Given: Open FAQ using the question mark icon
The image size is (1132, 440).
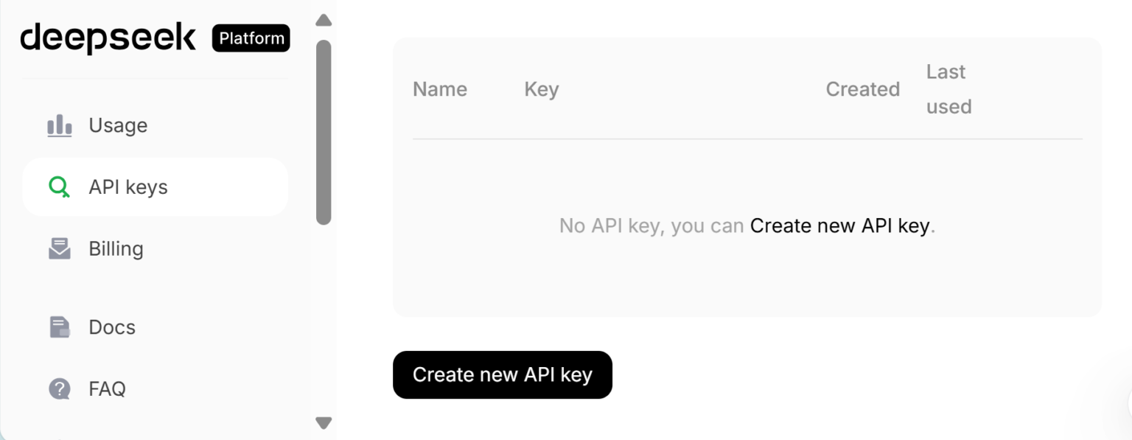Looking at the screenshot, I should [x=58, y=388].
